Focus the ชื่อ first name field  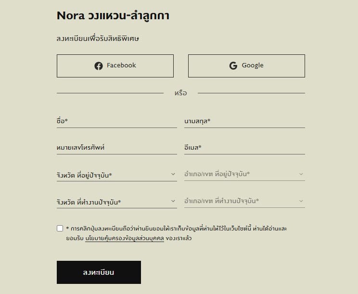(x=116, y=121)
